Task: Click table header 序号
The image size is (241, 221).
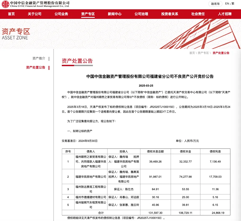Action: click(68, 151)
